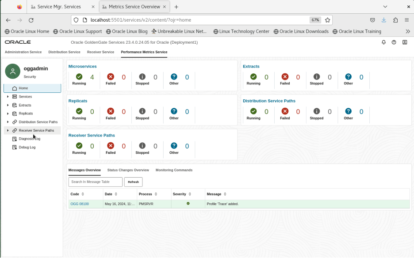
Task: Click Extracts Failed red X icon
Action: [285, 77]
